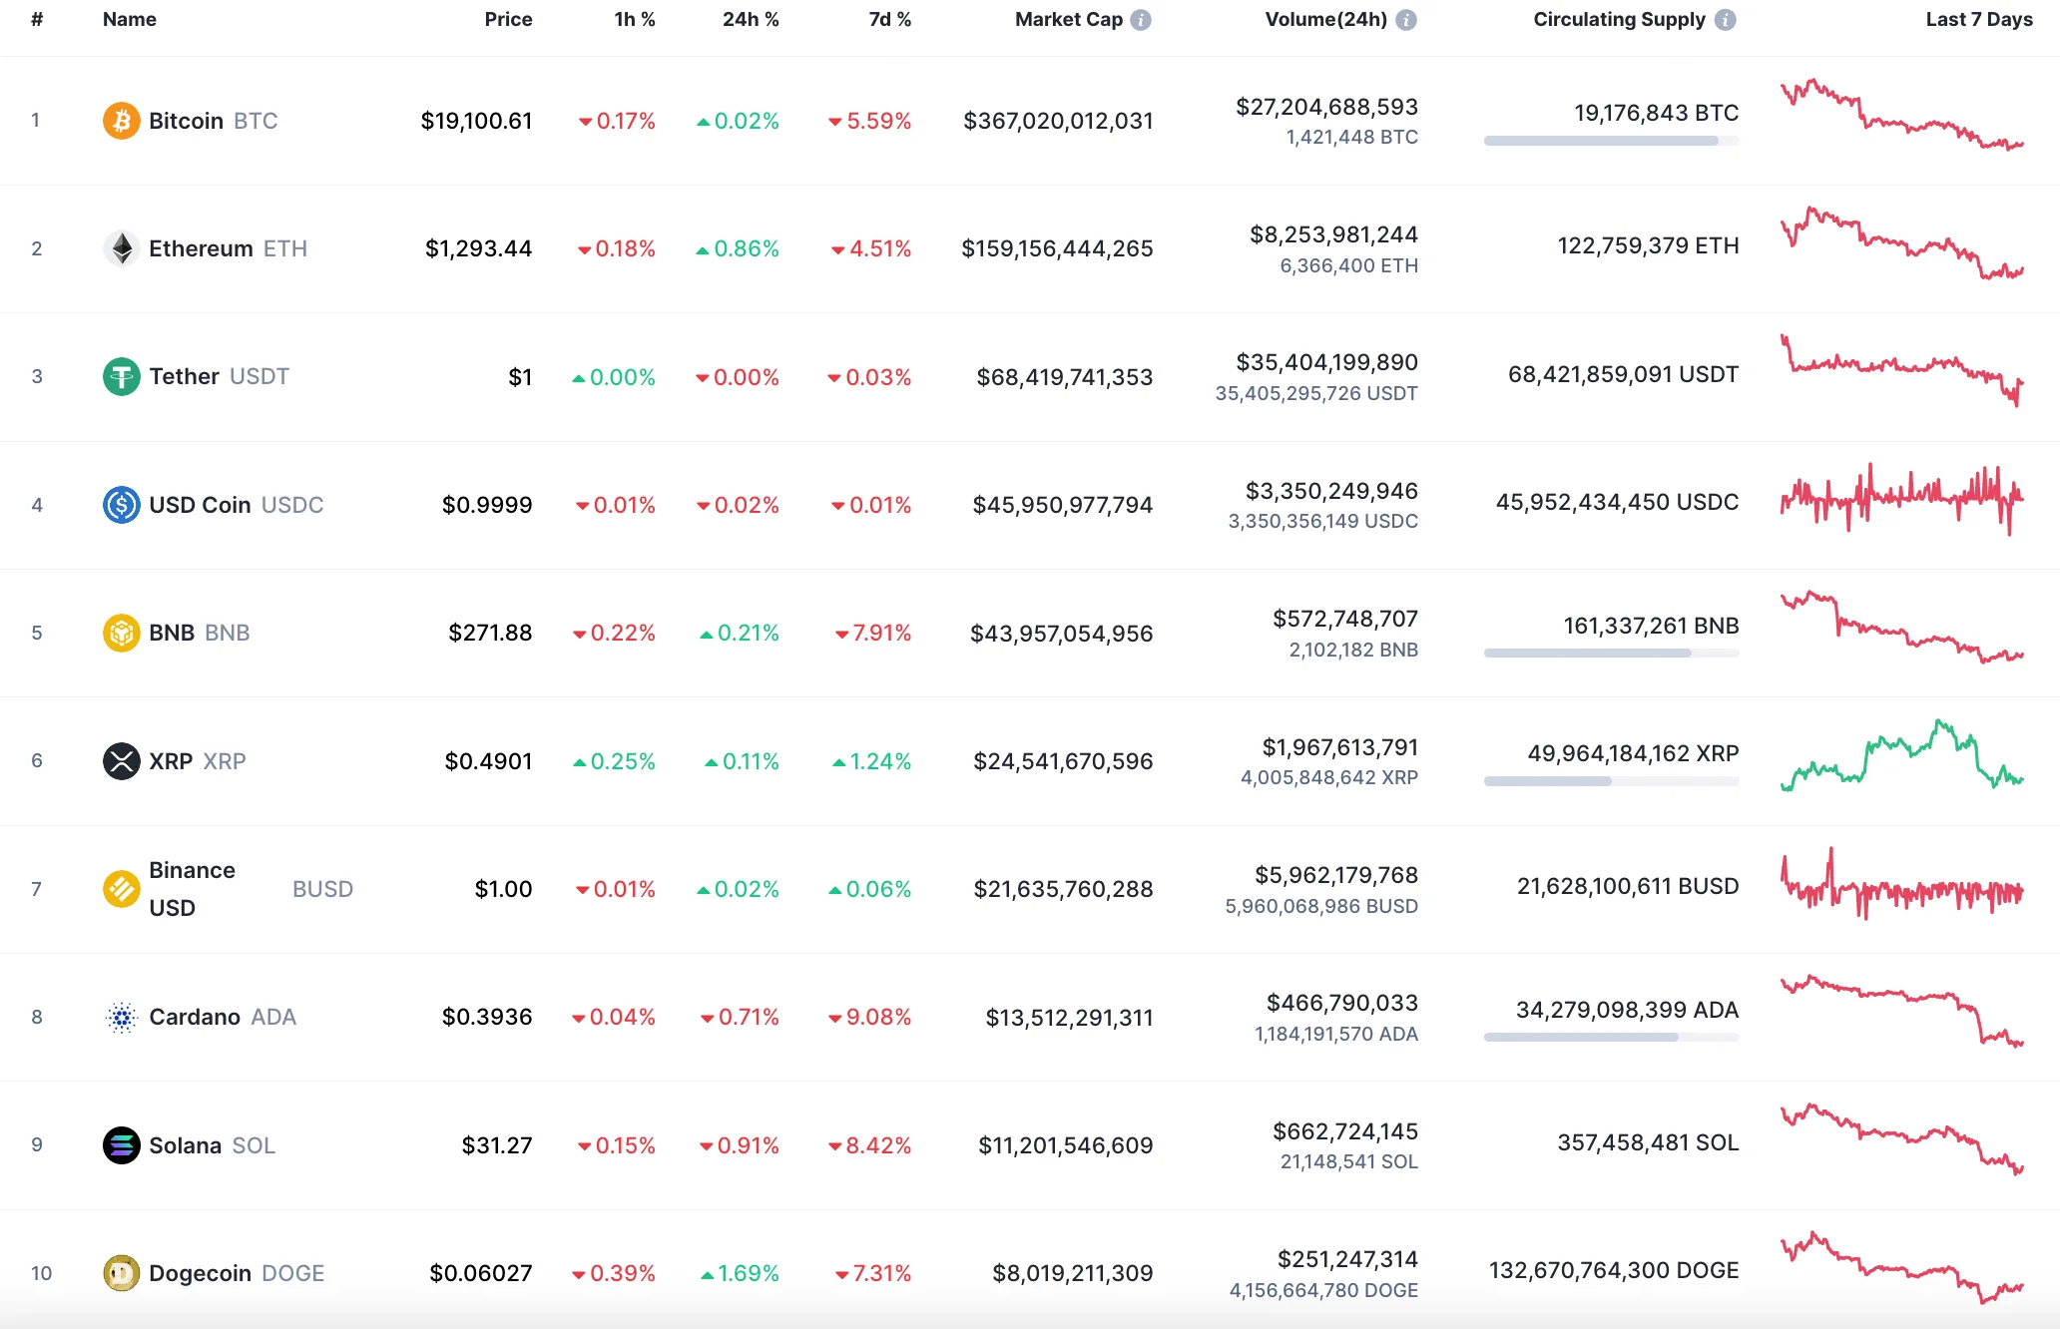Viewport: 2060px width, 1329px height.
Task: Click Bitcoin's circulating supply progress bar
Action: [1610, 141]
